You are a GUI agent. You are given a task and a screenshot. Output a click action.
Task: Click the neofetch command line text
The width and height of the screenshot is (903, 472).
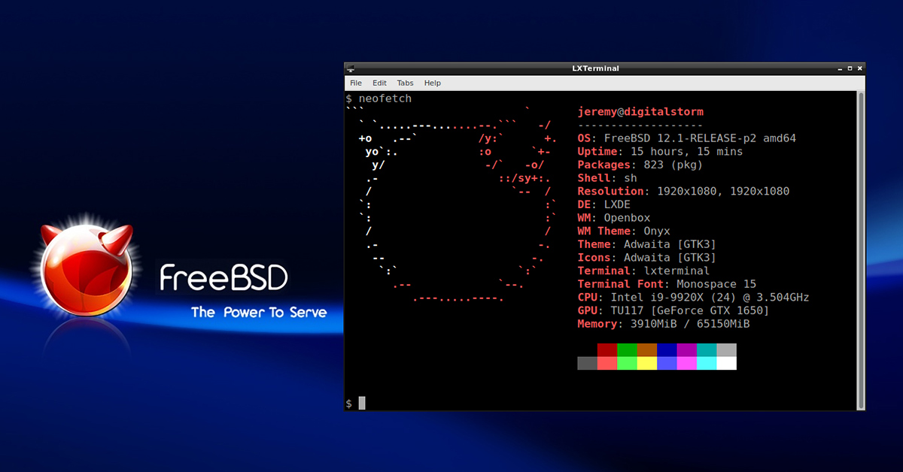pyautogui.click(x=385, y=98)
